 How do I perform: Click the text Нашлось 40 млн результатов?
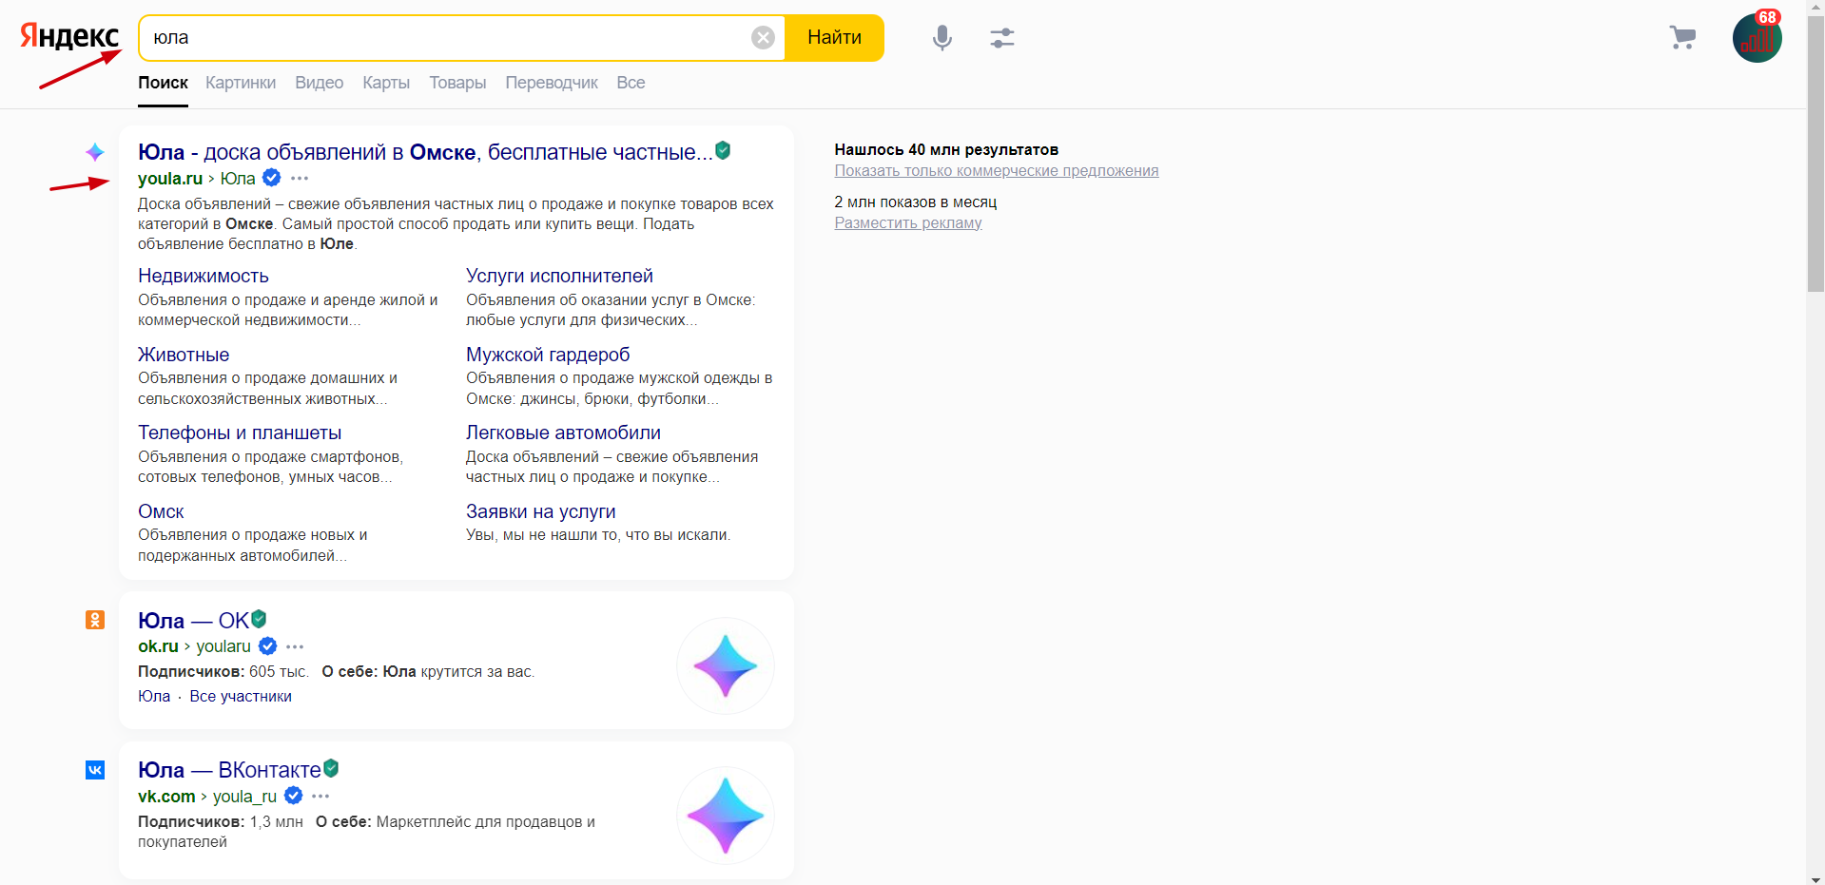(x=946, y=149)
